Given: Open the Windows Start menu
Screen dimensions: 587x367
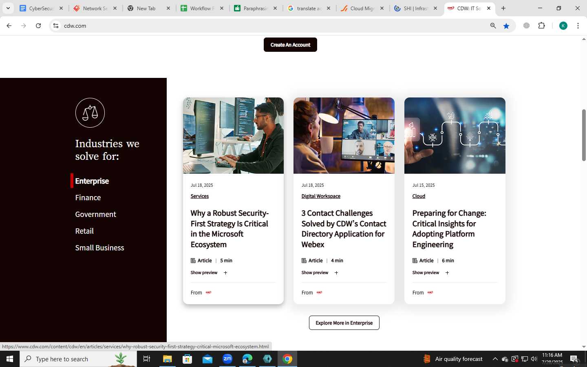Looking at the screenshot, I should coord(10,359).
